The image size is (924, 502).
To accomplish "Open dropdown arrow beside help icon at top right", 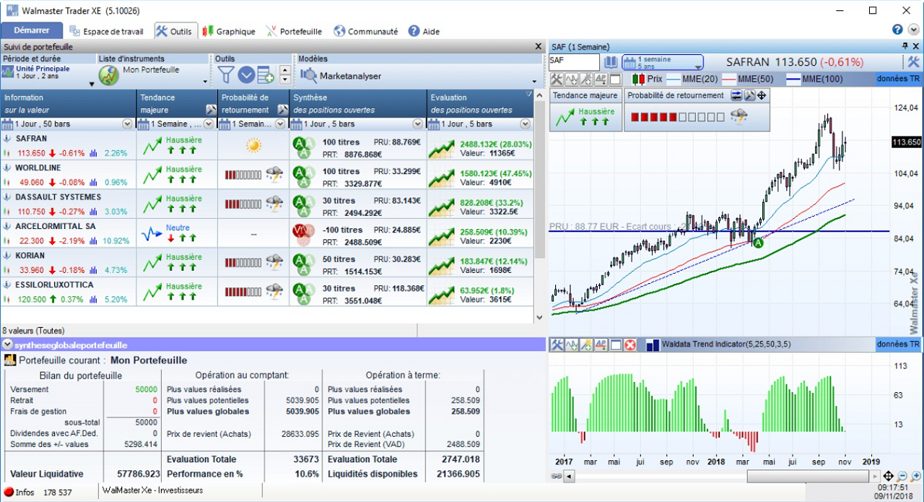I will [914, 30].
